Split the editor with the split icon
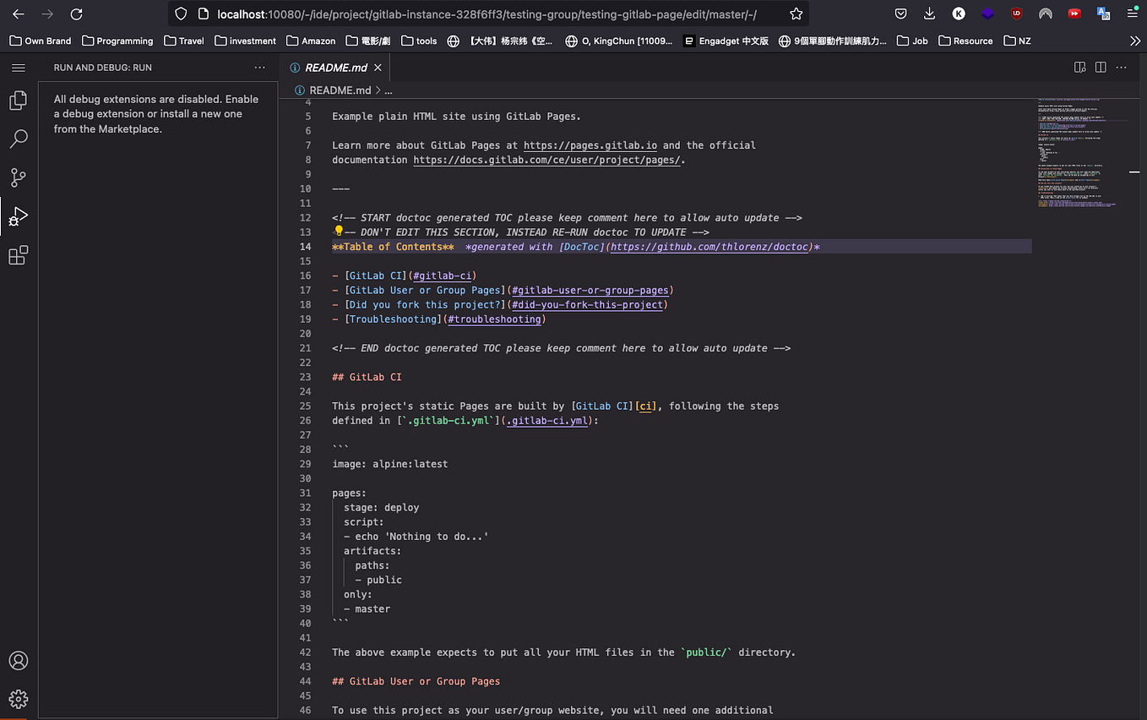1147x720 pixels. pos(1101,67)
